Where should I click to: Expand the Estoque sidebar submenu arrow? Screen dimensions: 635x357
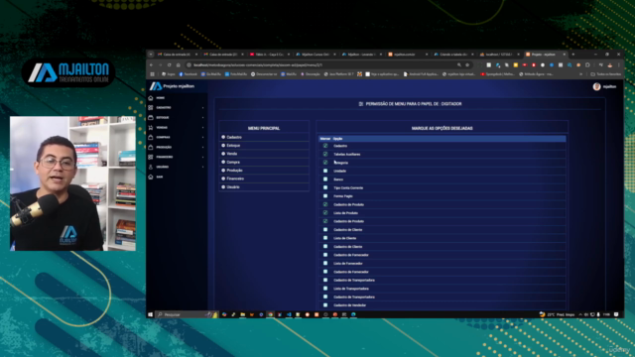[202, 117]
